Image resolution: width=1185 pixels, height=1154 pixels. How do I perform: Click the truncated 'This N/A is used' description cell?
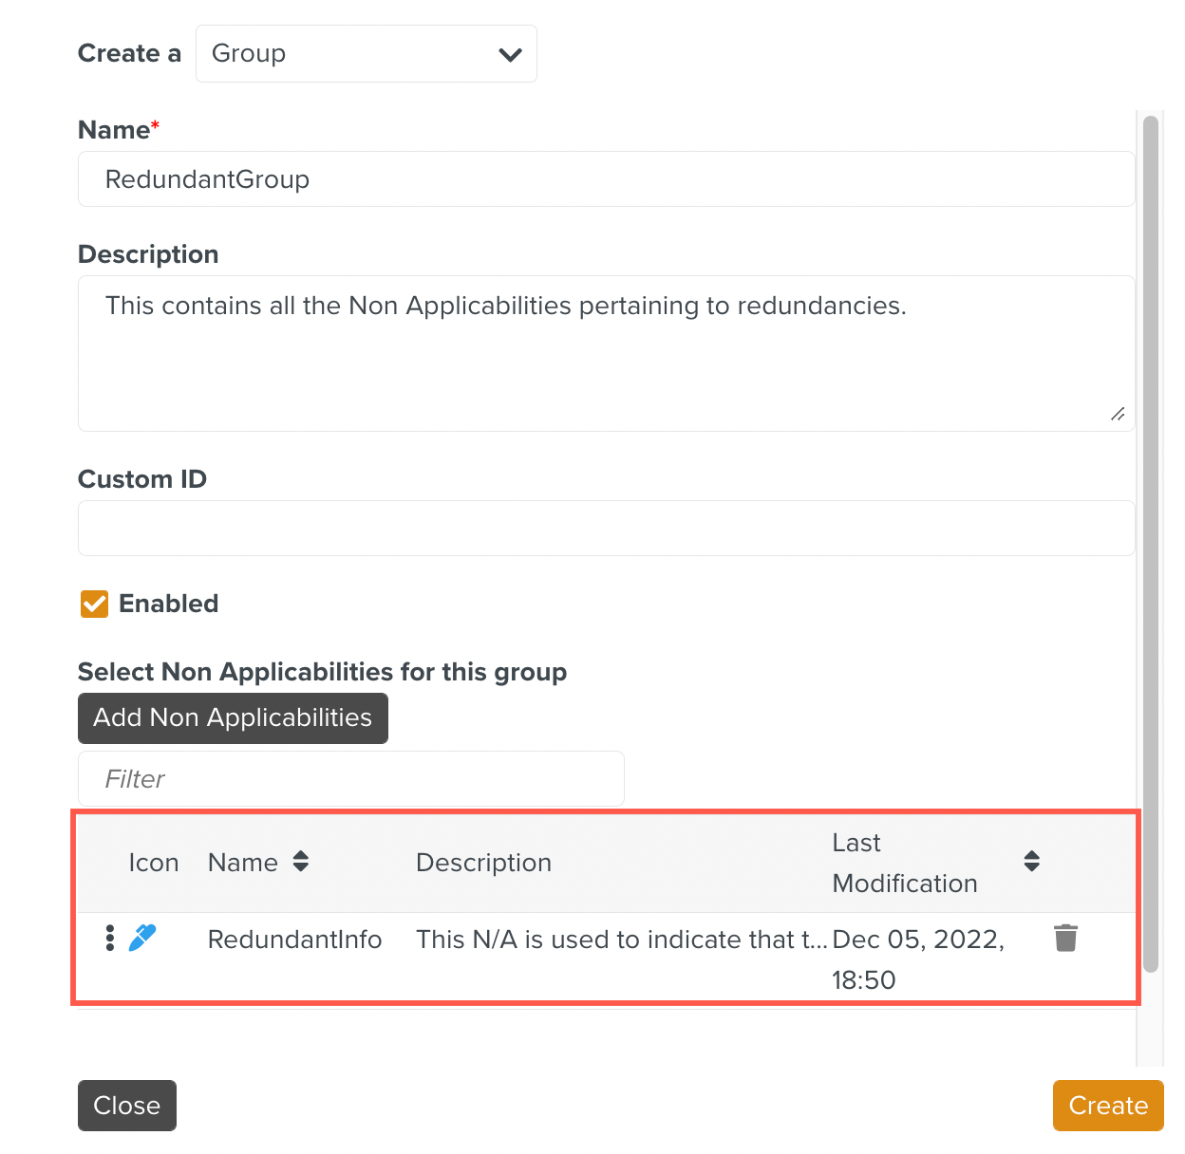[621, 940]
